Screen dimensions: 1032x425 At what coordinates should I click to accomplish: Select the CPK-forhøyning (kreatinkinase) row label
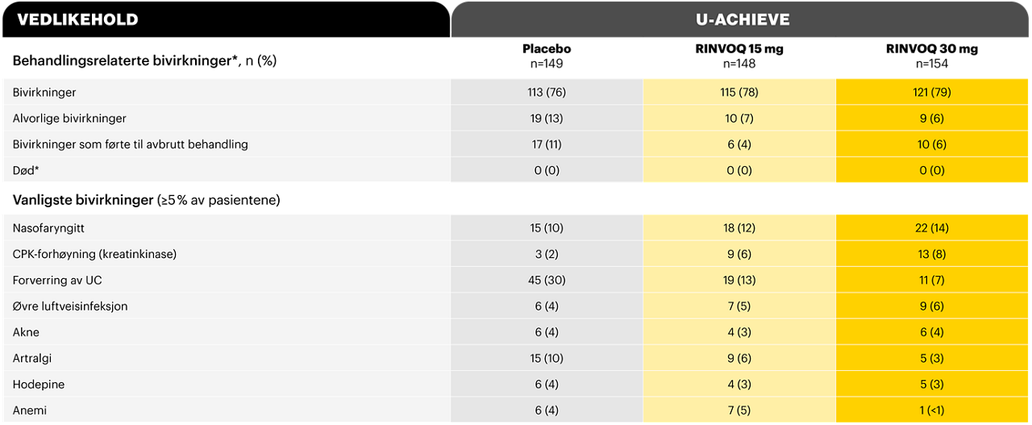click(x=94, y=254)
